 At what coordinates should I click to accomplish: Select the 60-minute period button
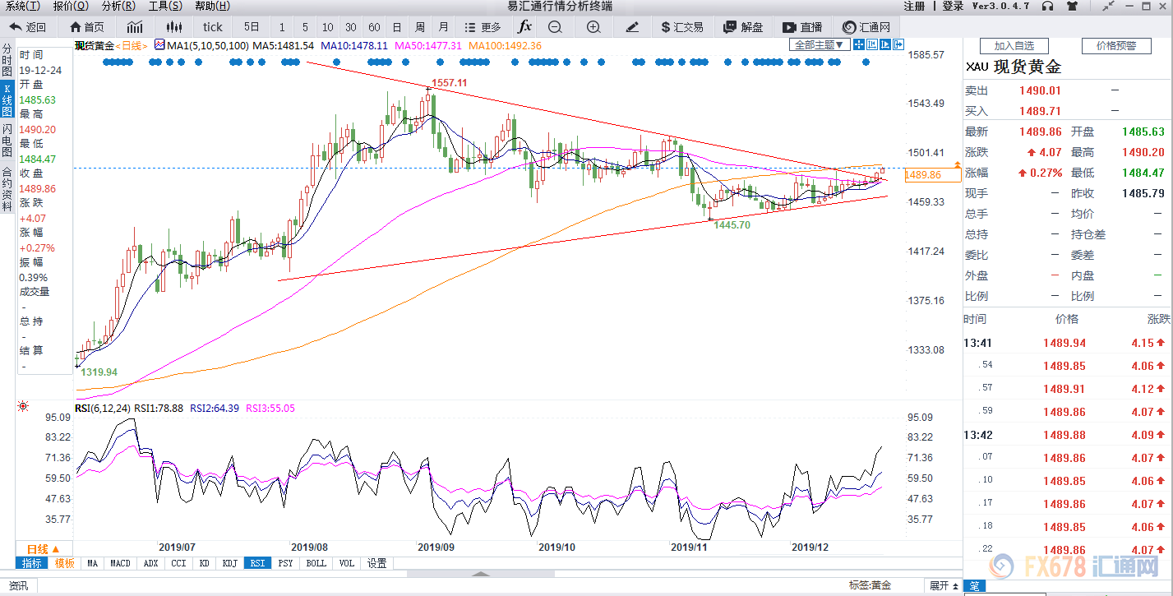pos(374,27)
